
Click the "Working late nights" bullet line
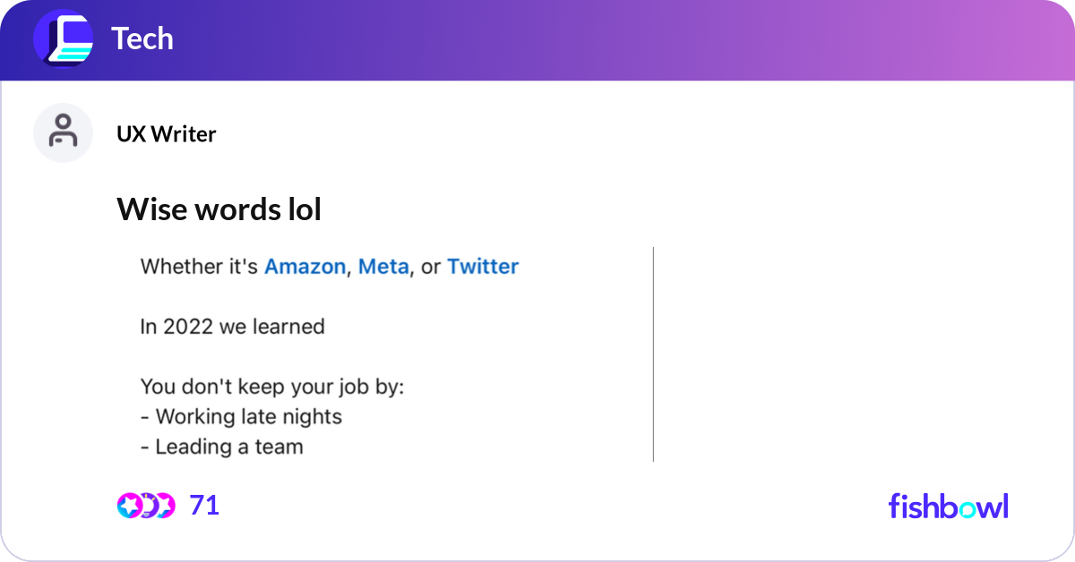[241, 417]
